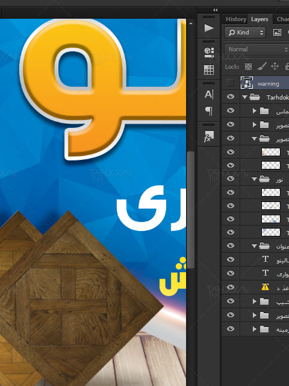289x386 pixels.
Task: Click the lock position move icon
Action: pyautogui.click(x=275, y=66)
